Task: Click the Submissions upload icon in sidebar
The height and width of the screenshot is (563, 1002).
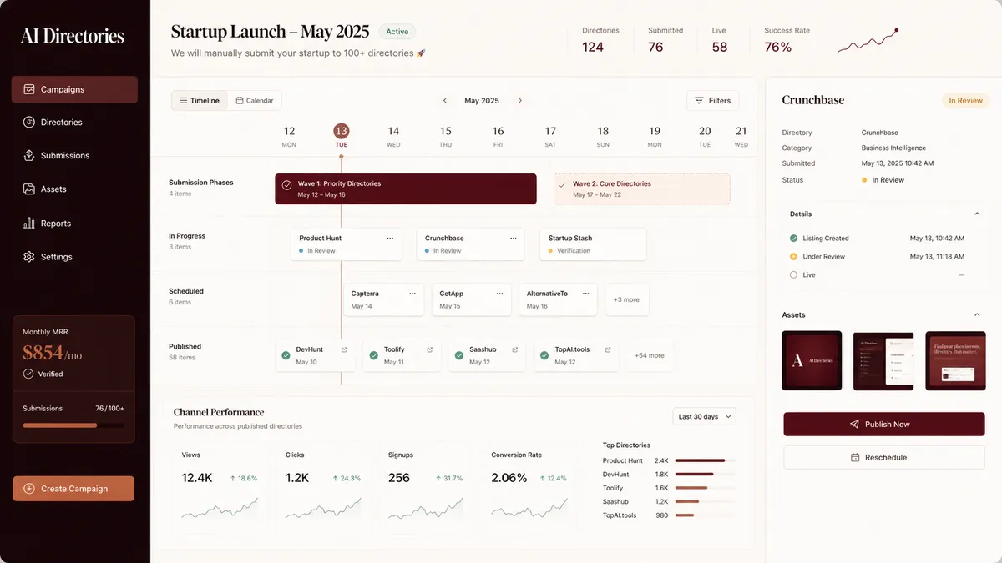Action: [29, 155]
